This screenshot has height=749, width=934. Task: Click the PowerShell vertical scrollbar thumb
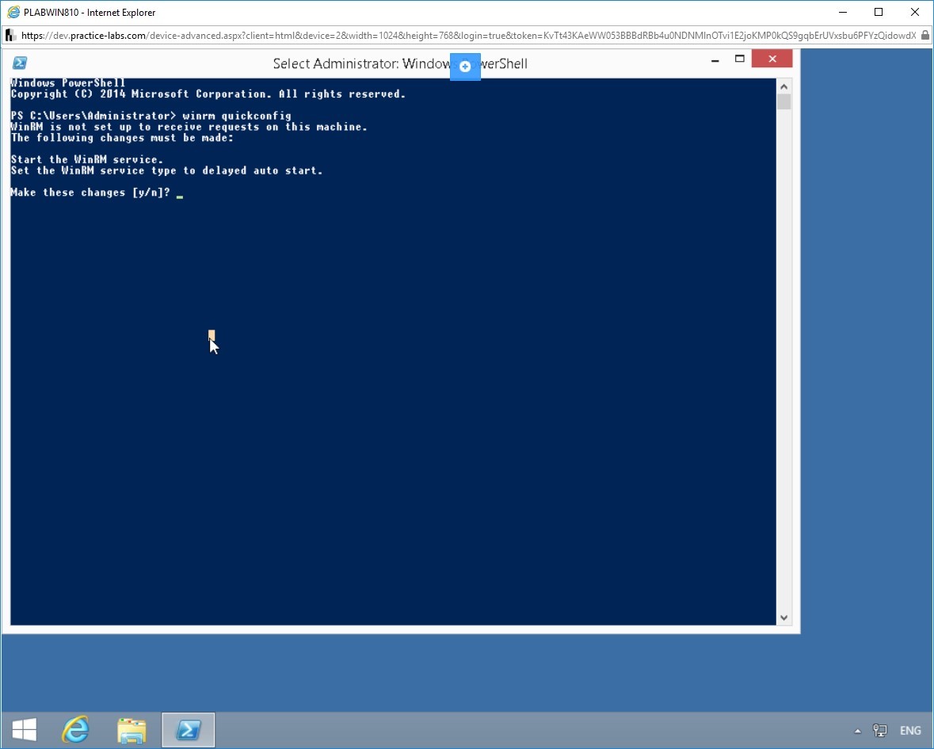784,102
